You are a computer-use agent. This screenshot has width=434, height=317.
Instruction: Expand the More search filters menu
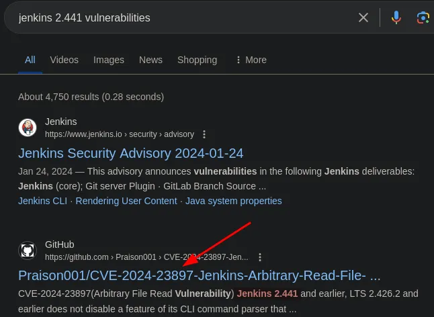click(251, 60)
